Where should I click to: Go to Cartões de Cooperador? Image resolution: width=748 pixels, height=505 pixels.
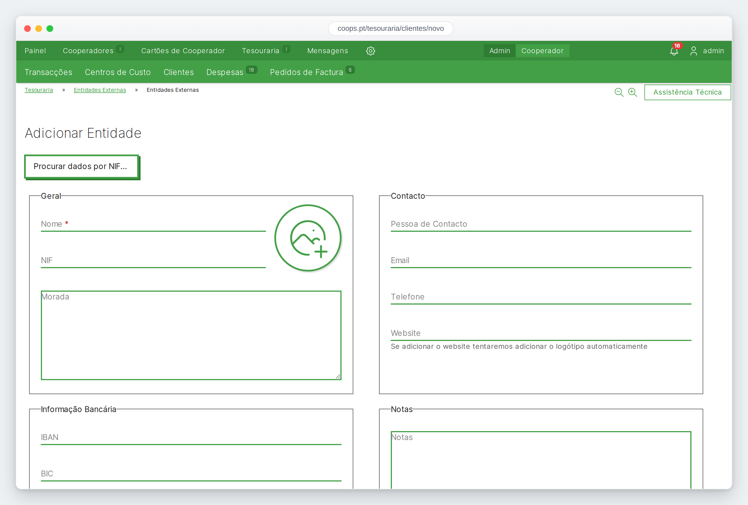[183, 51]
